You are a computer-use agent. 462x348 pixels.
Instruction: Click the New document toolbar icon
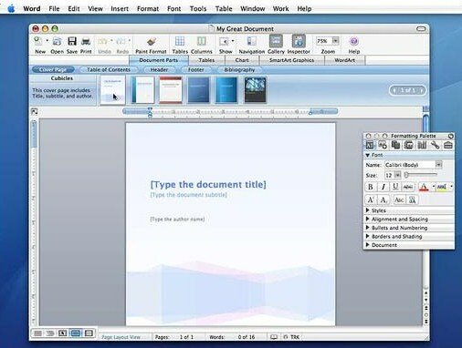(38, 41)
